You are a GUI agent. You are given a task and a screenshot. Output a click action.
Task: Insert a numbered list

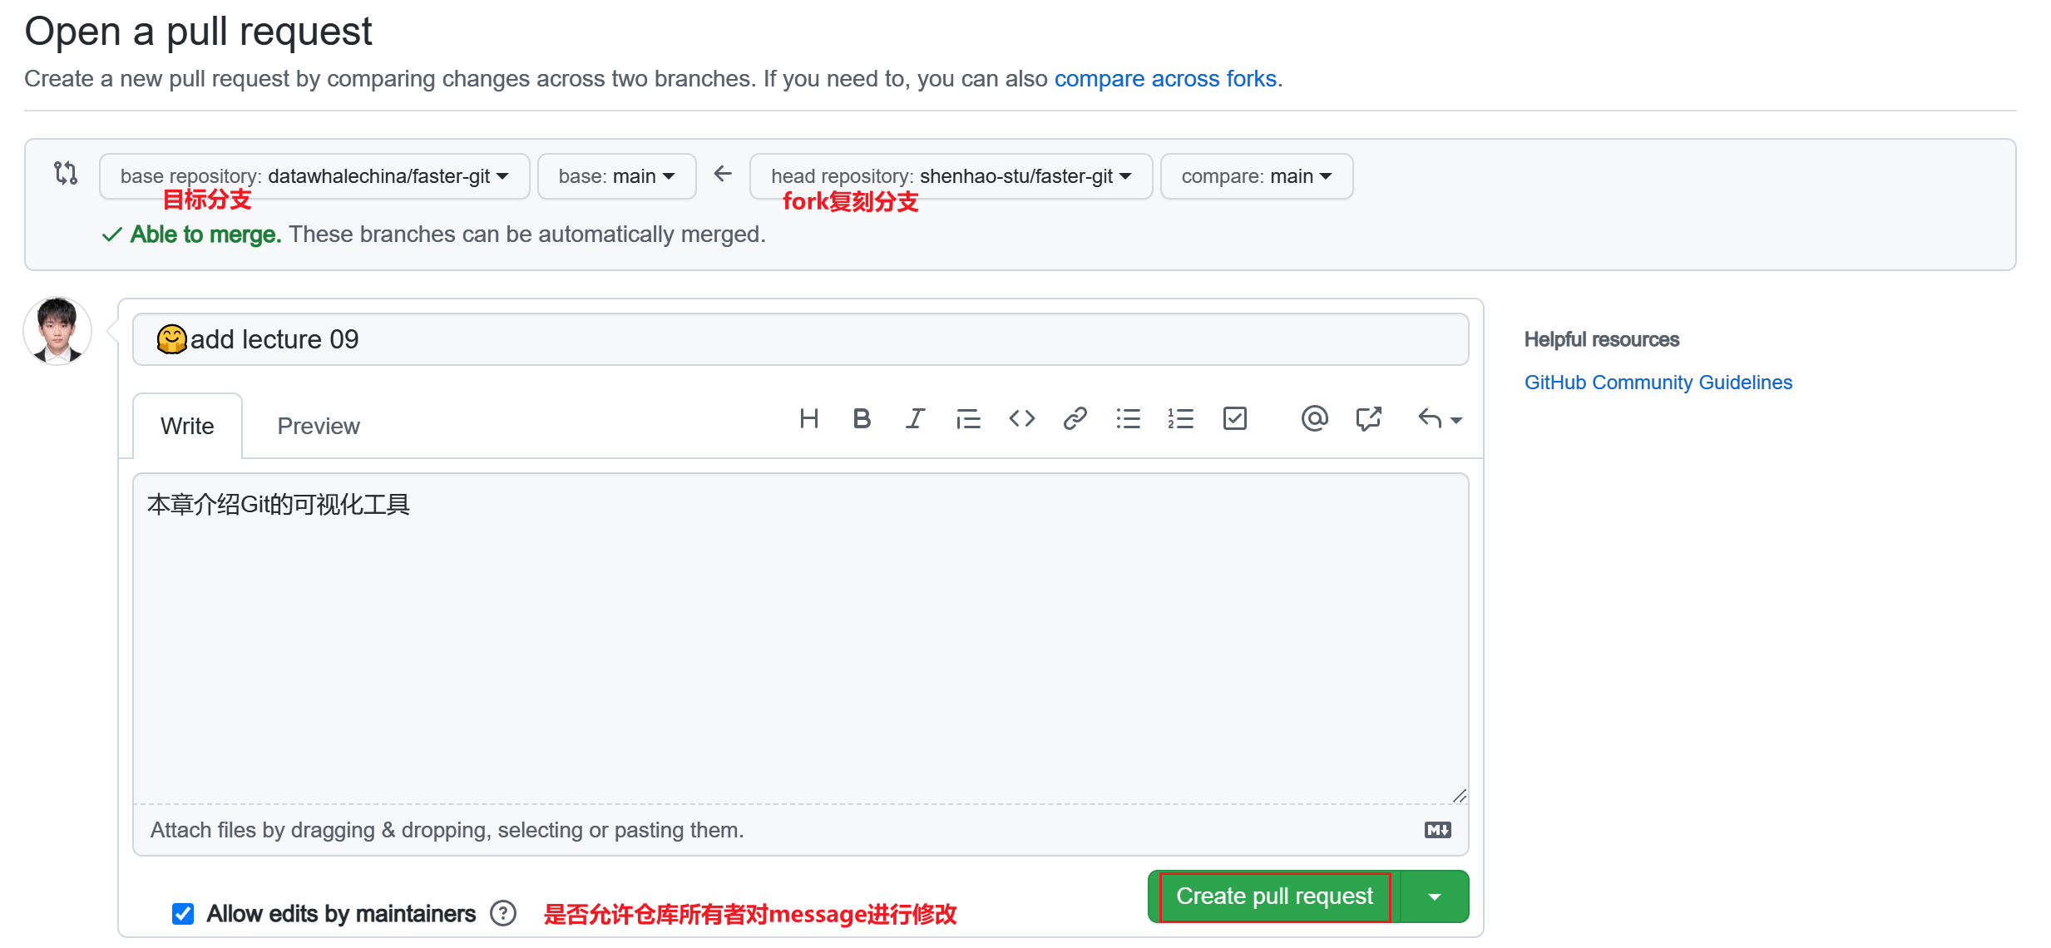coord(1181,418)
